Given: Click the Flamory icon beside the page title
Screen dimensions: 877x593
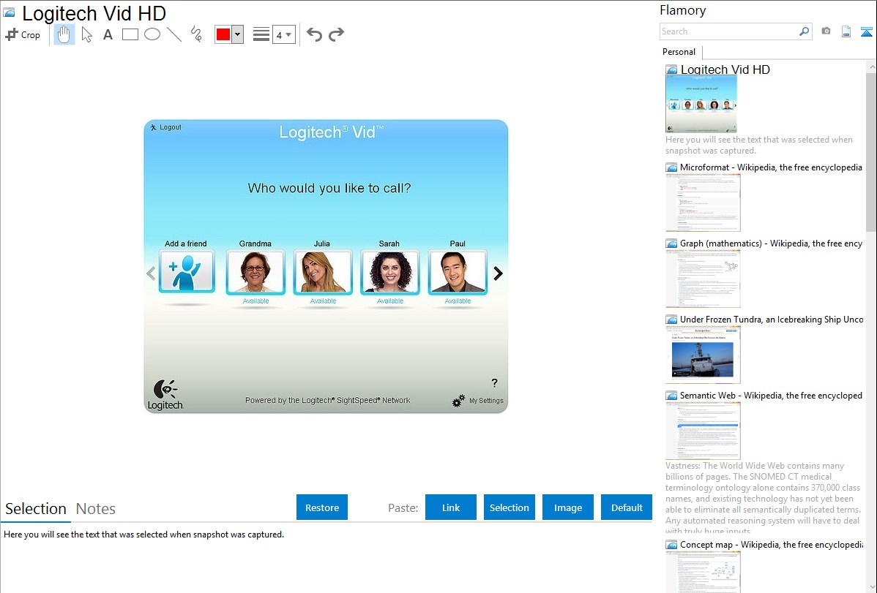Looking at the screenshot, I should tap(9, 12).
